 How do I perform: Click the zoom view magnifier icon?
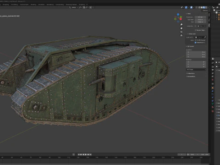tap(181, 24)
